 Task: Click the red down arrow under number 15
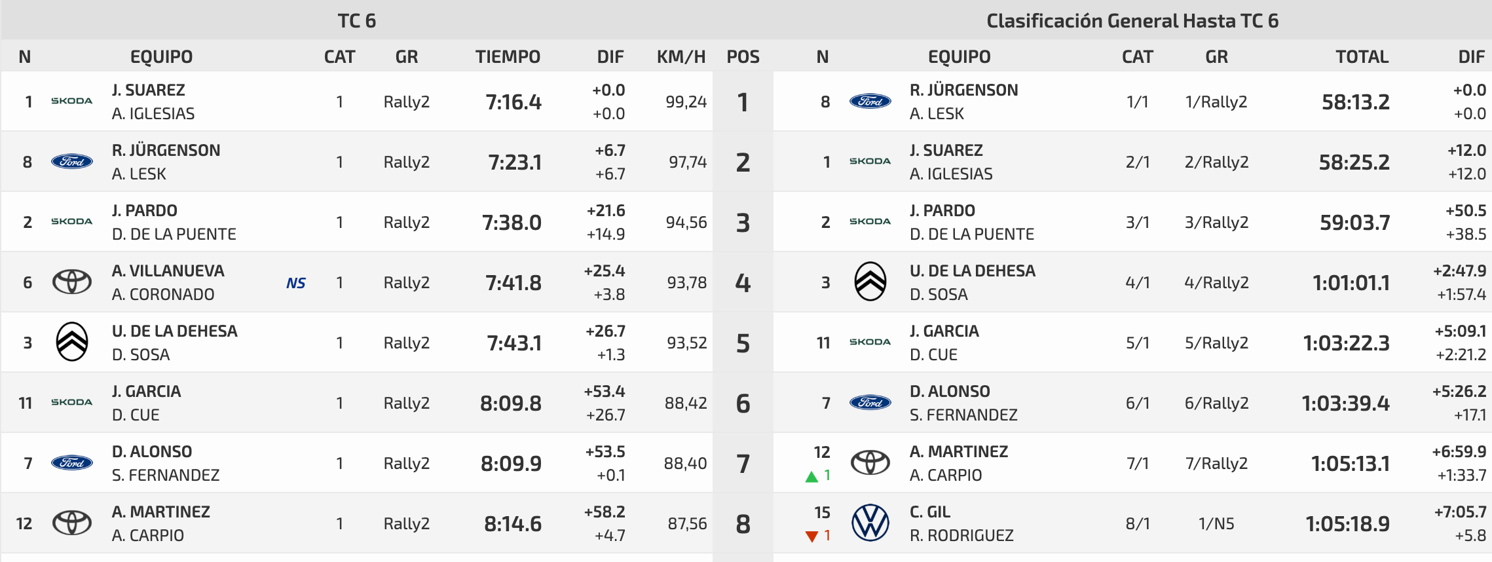(x=811, y=536)
